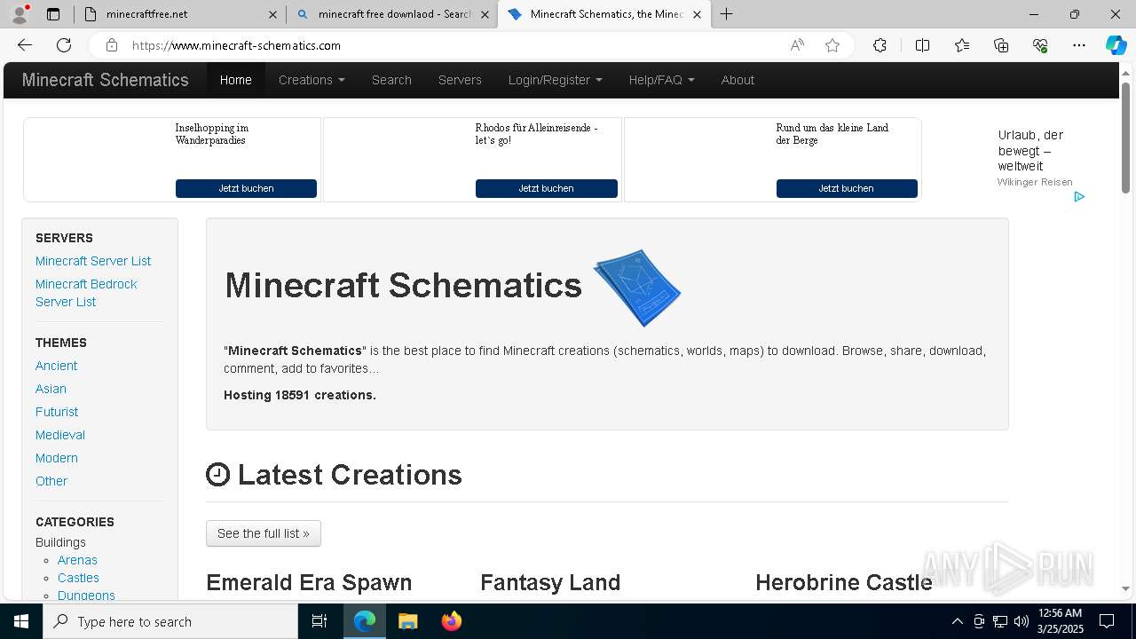Reload the page with refresh icon
Screen dimensions: 1136x639
click(64, 45)
